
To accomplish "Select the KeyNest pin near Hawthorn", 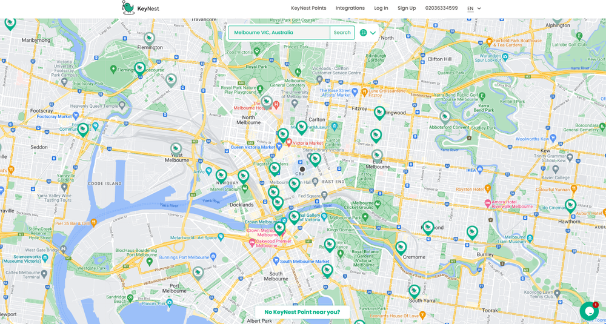I will [570, 207].
